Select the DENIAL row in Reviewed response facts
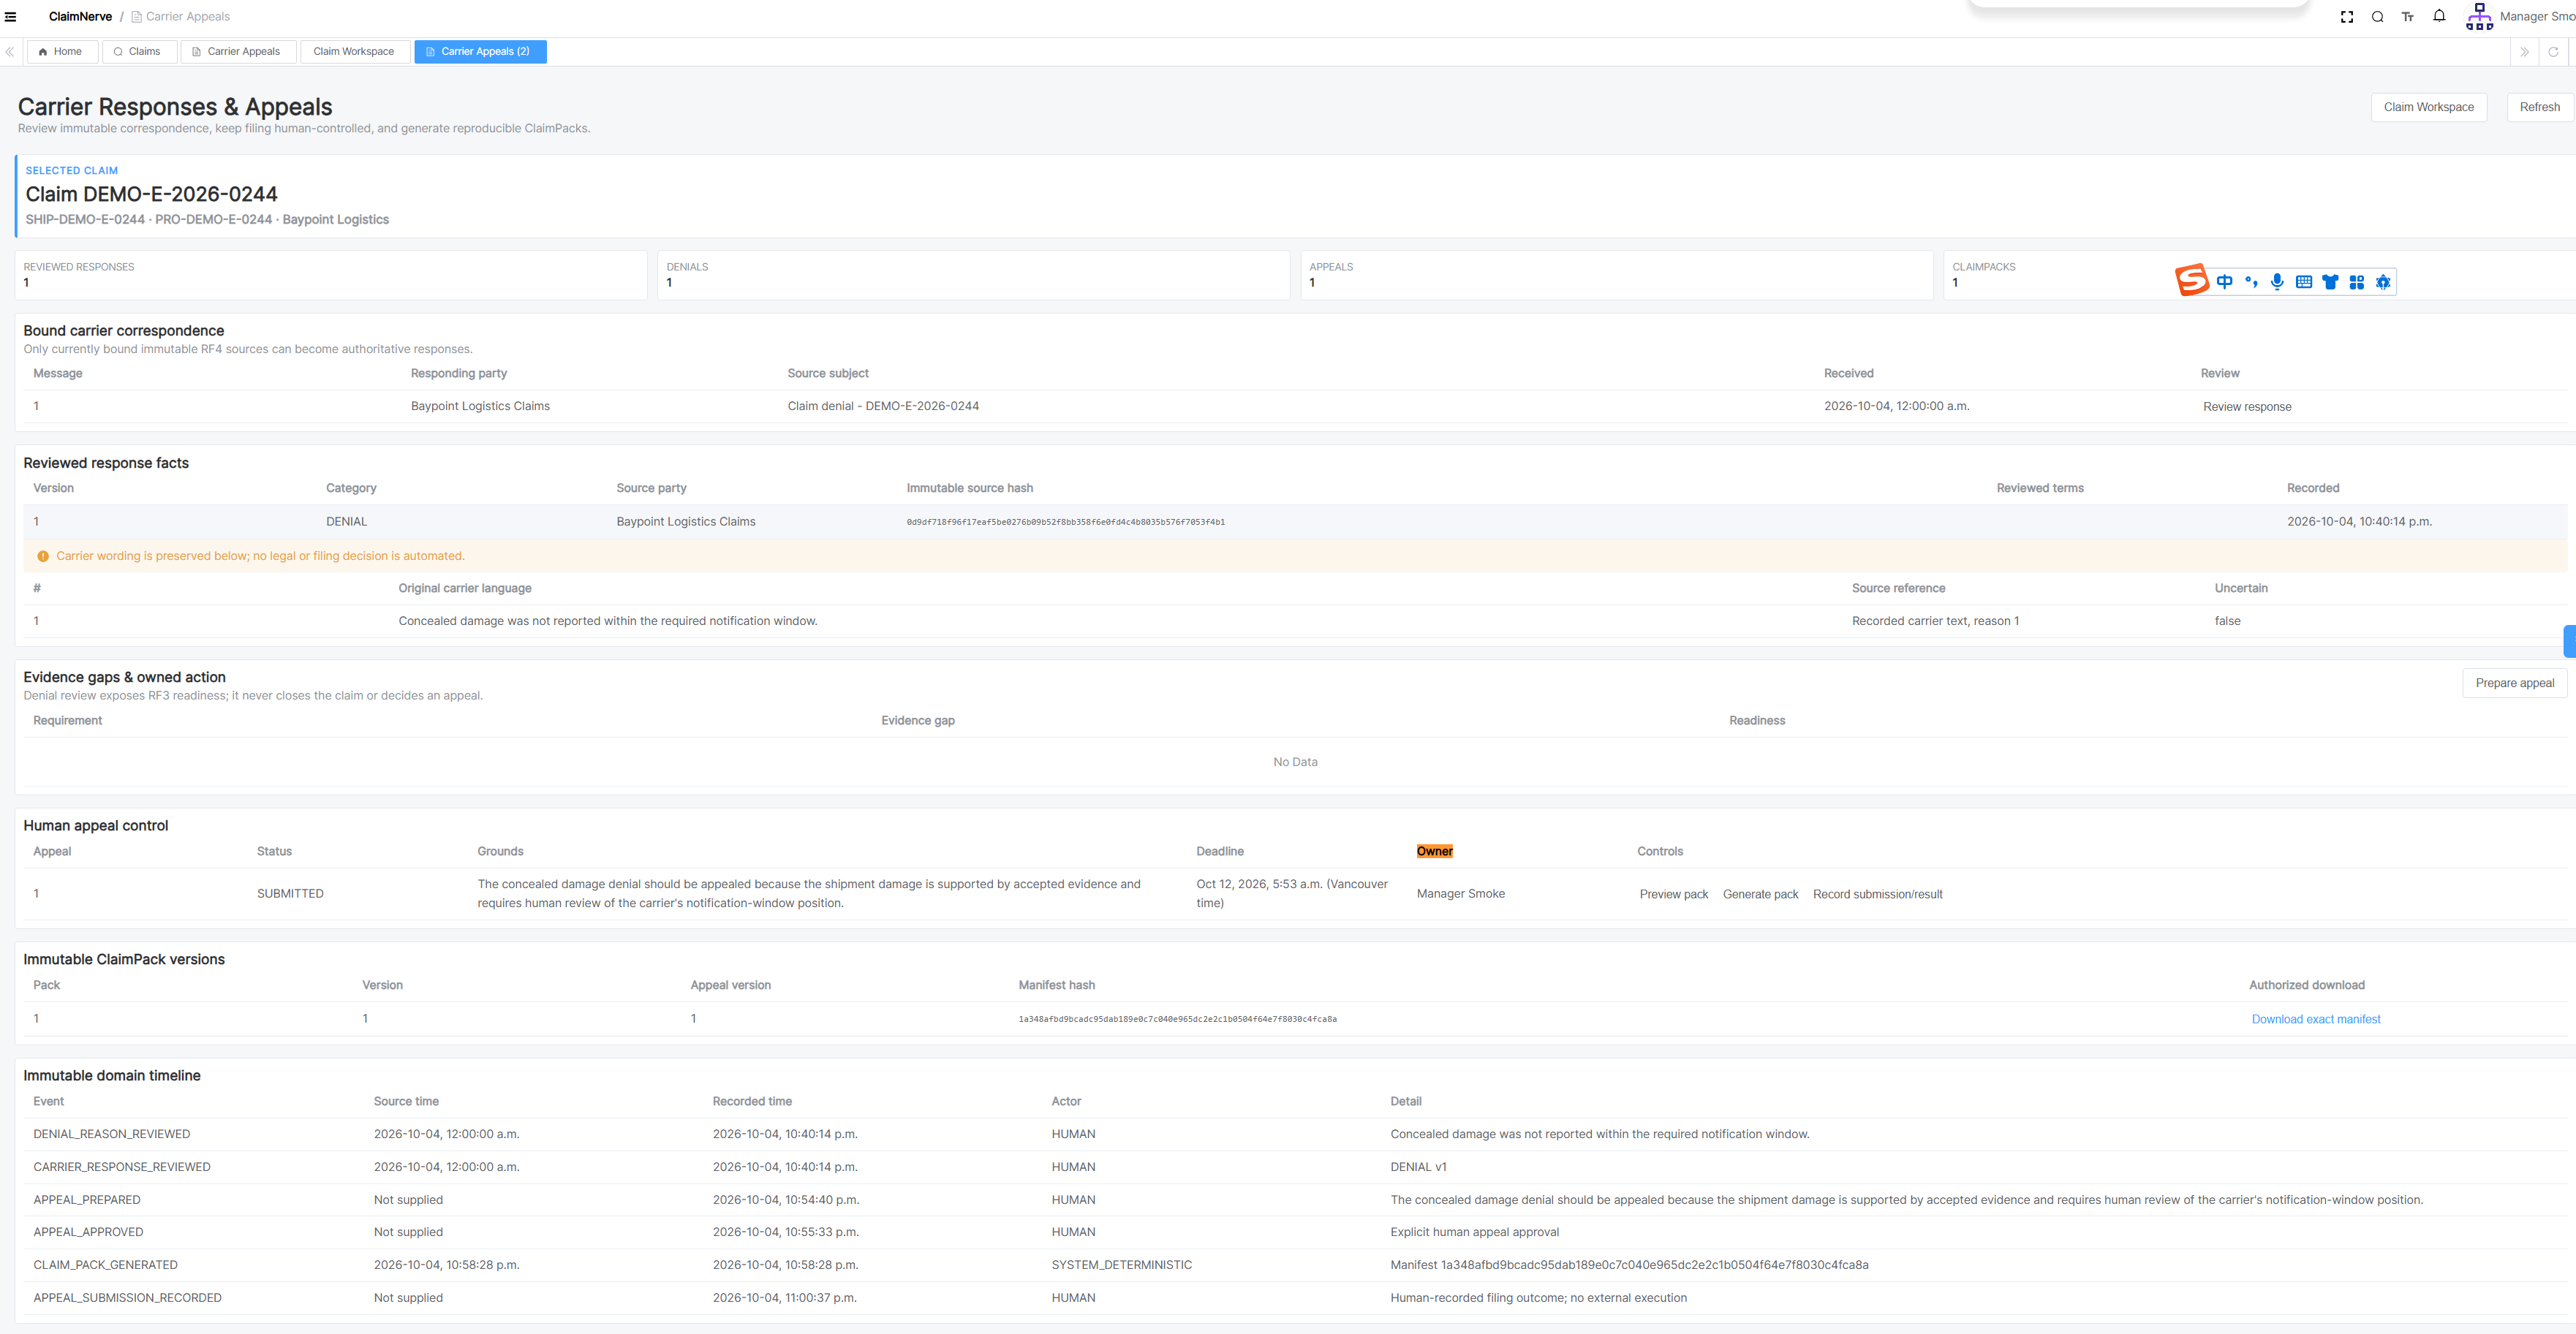 (x=1295, y=522)
